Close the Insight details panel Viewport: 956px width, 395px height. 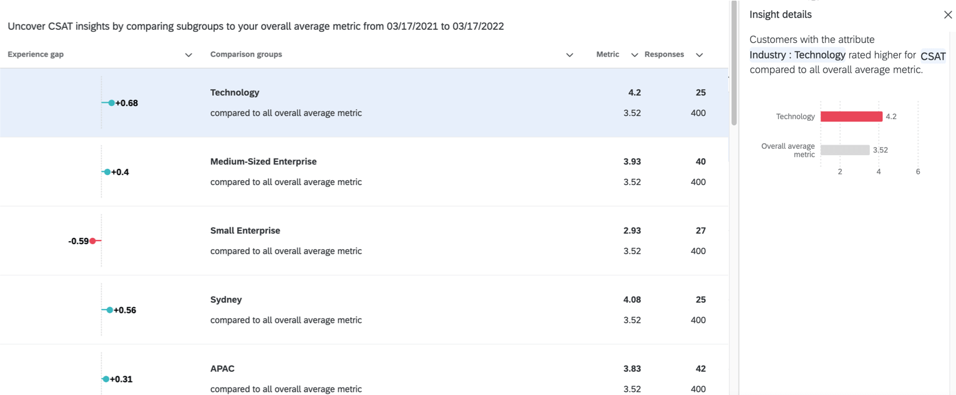[948, 14]
